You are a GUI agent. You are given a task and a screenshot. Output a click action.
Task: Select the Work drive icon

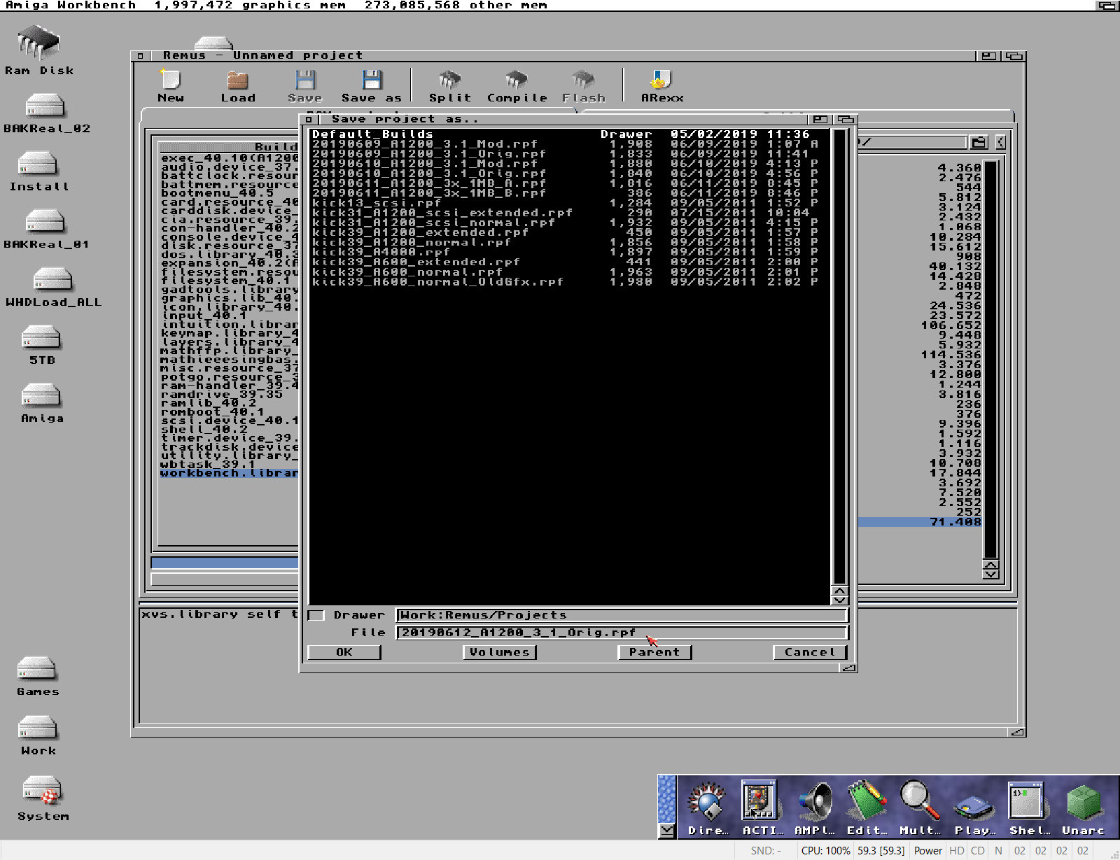[38, 736]
